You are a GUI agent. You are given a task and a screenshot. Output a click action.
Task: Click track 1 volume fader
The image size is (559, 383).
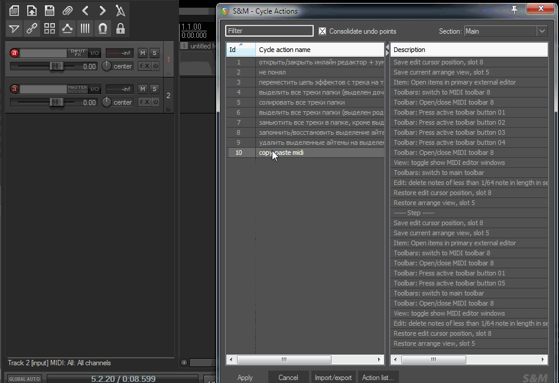click(x=56, y=66)
